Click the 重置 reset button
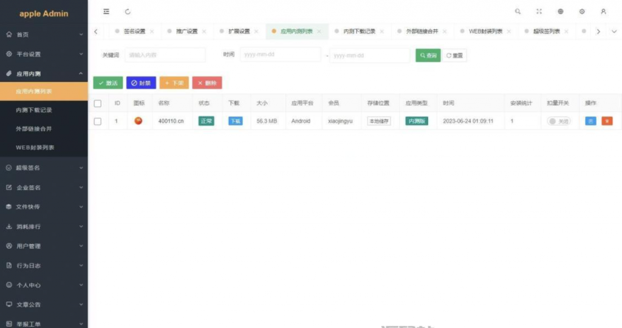Viewport: 622px width, 328px height. coord(454,55)
